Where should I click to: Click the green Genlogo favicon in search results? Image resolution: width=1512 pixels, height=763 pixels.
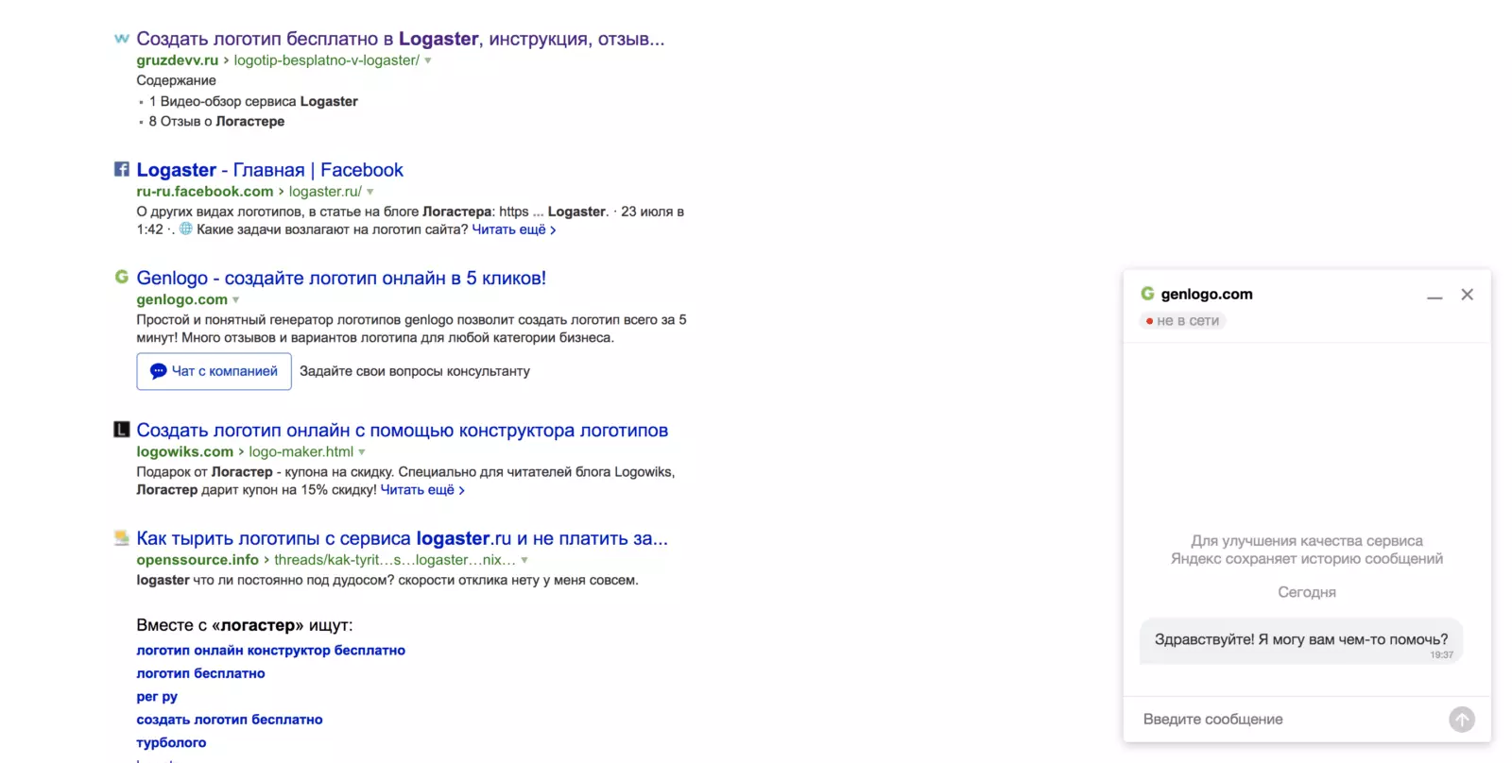click(121, 277)
